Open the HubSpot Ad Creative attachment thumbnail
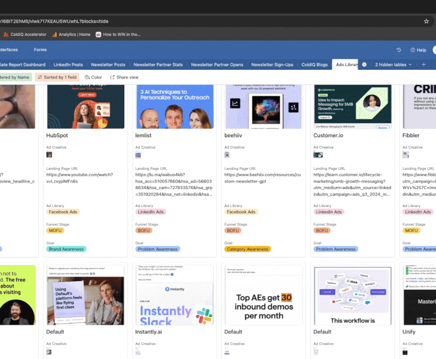The height and width of the screenshot is (359, 436). coord(49,155)
